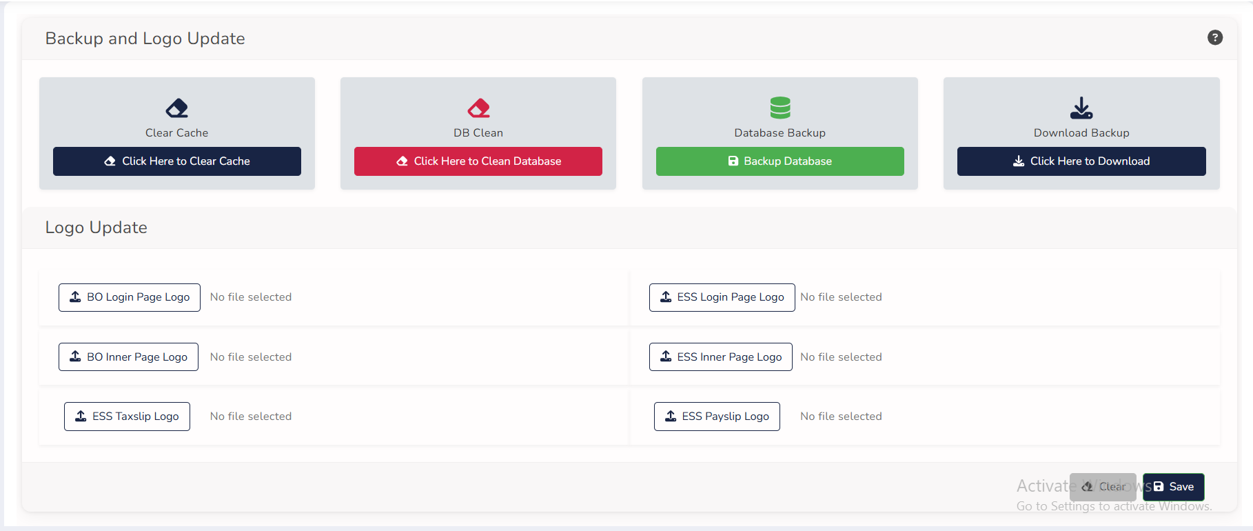Click the eraser icon above Clear Cache
The width and height of the screenshot is (1253, 531).
[176, 108]
